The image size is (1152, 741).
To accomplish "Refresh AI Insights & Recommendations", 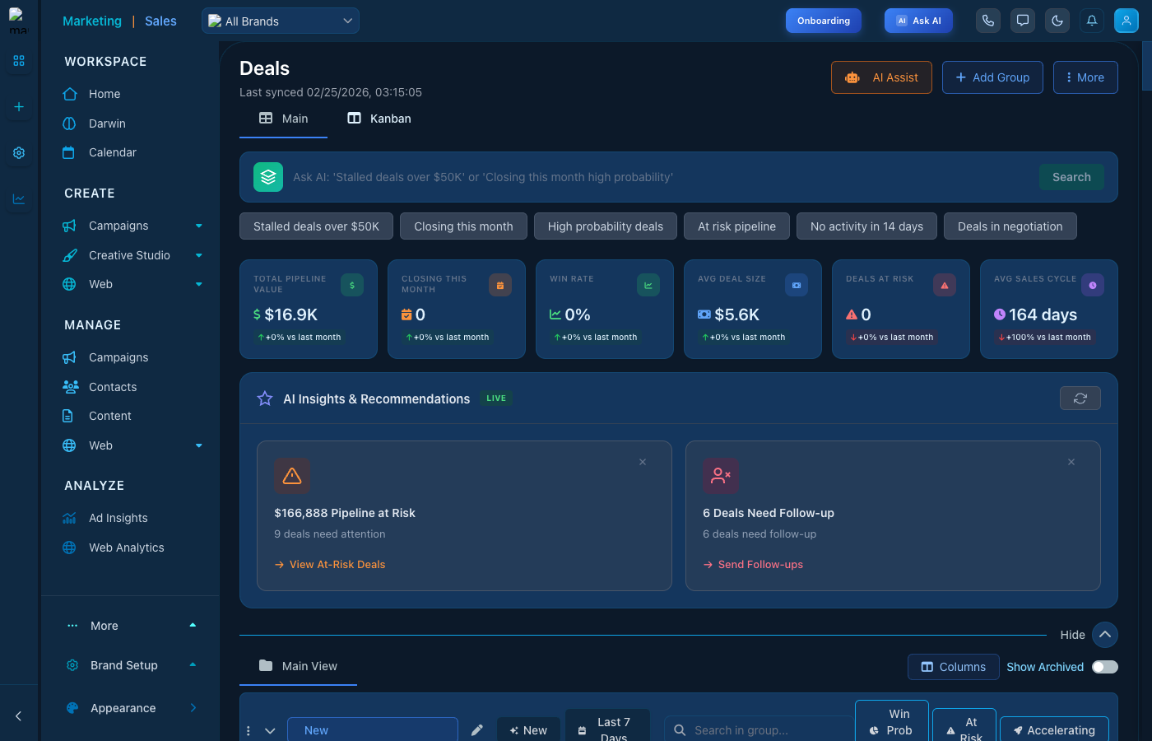I will point(1080,398).
